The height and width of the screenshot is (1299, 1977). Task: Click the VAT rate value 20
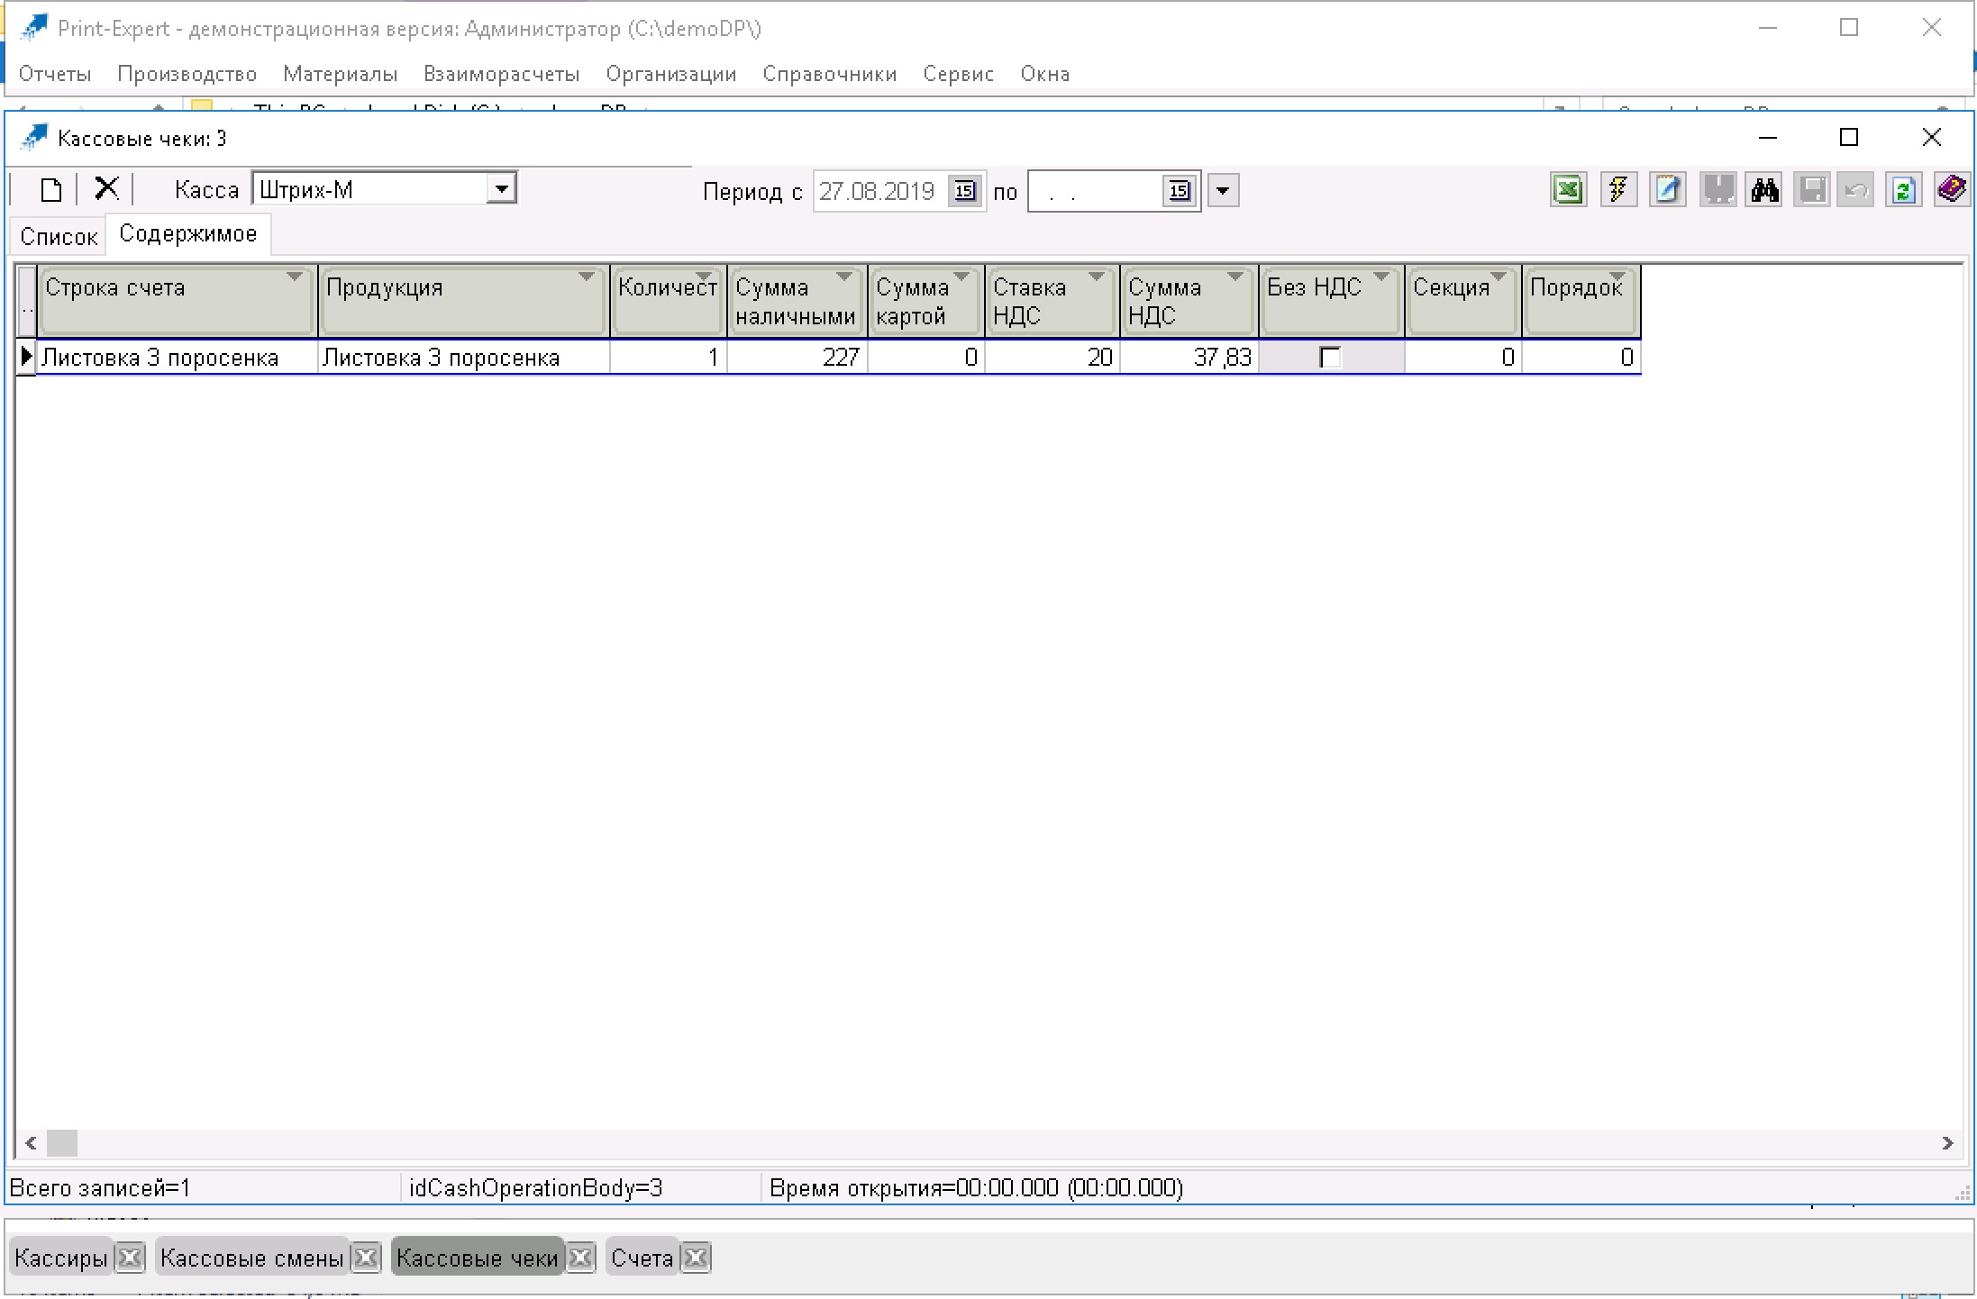point(1052,358)
